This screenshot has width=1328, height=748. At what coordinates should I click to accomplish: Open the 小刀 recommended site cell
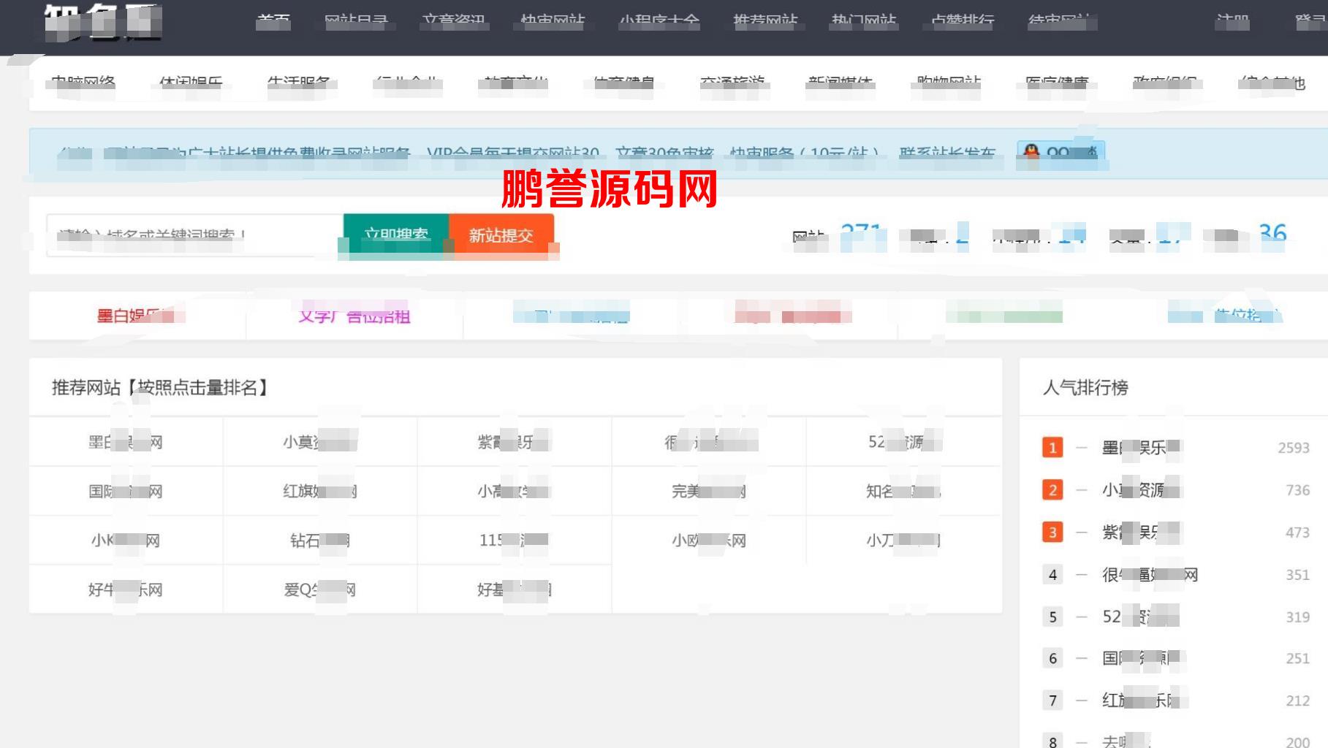[904, 541]
